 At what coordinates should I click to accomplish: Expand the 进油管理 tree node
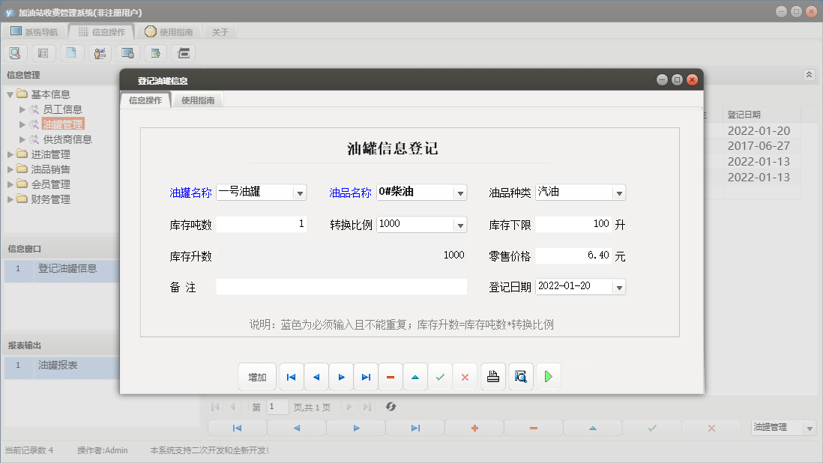point(11,154)
